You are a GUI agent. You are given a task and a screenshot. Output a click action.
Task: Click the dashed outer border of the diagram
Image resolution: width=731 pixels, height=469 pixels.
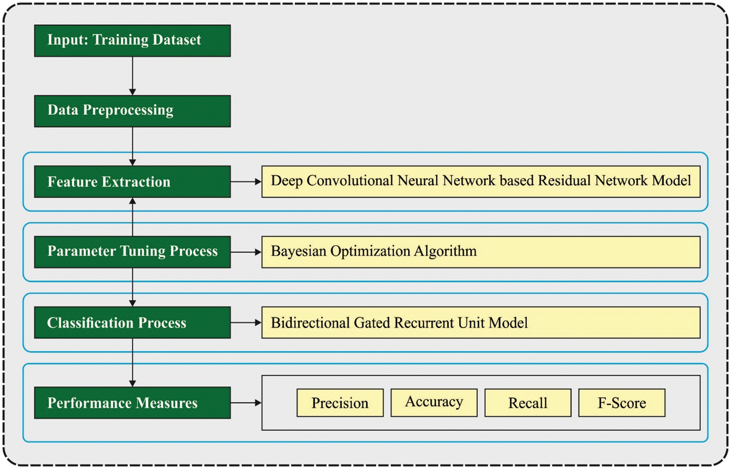click(365, 4)
